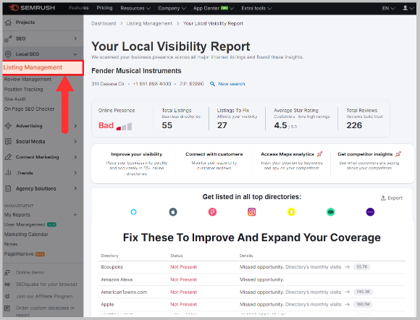Click the Bad online presence signal indicator
This screenshot has height=320, width=420.
tap(124, 127)
